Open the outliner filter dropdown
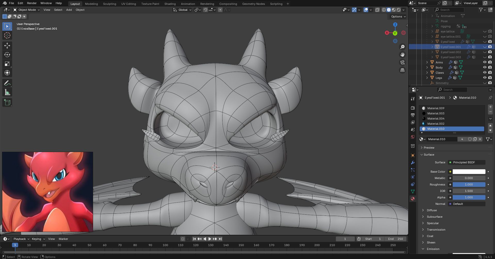 (482, 10)
